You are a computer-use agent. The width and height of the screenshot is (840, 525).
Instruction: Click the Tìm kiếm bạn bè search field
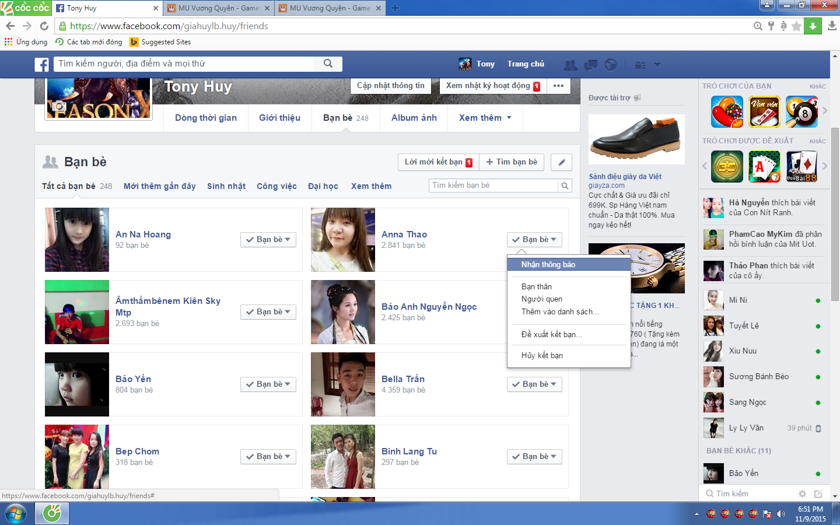pos(493,185)
